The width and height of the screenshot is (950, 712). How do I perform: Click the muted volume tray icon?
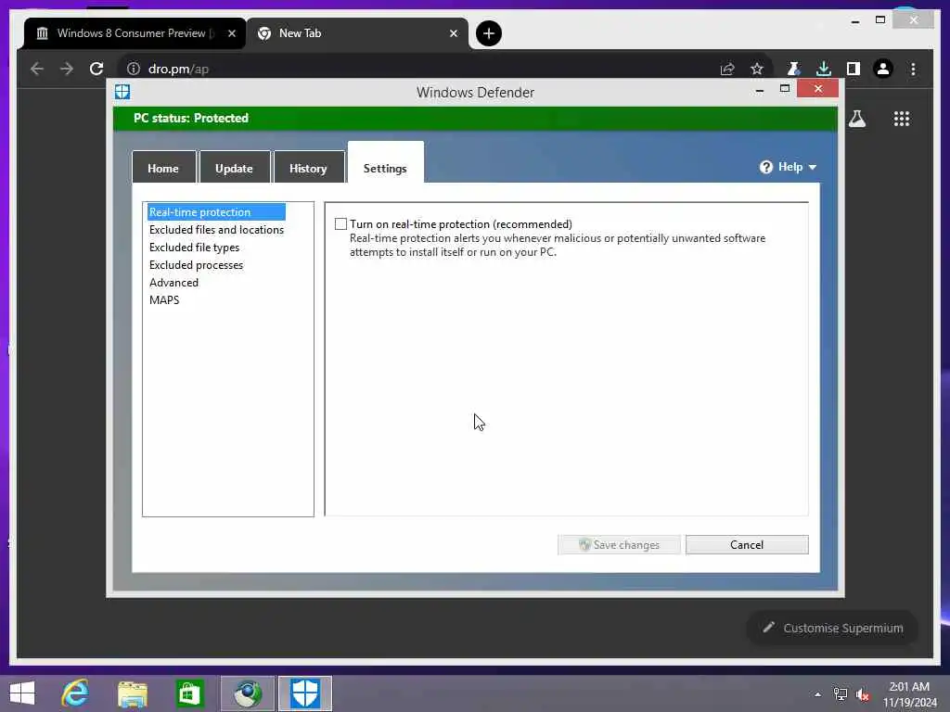pos(863,694)
